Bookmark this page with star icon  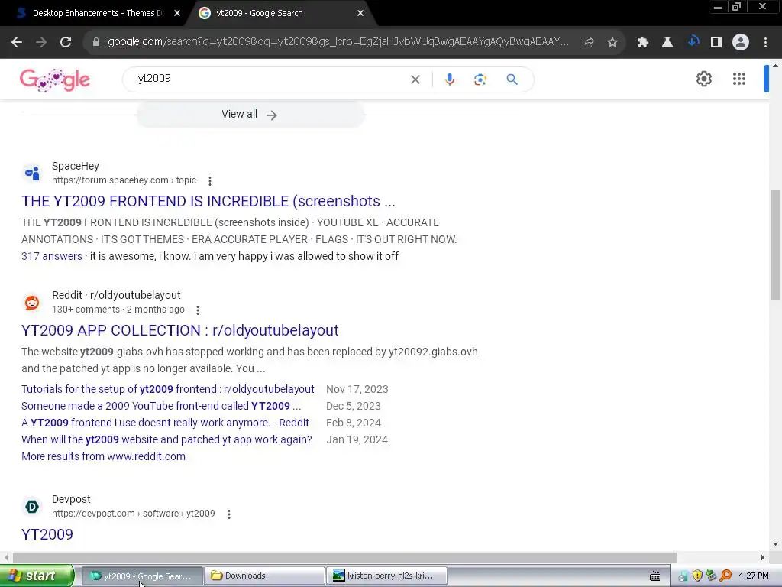coord(612,43)
